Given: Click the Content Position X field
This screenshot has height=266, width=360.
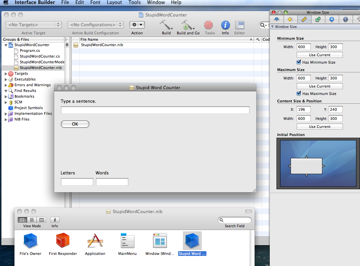Looking at the screenshot, I should (x=303, y=109).
